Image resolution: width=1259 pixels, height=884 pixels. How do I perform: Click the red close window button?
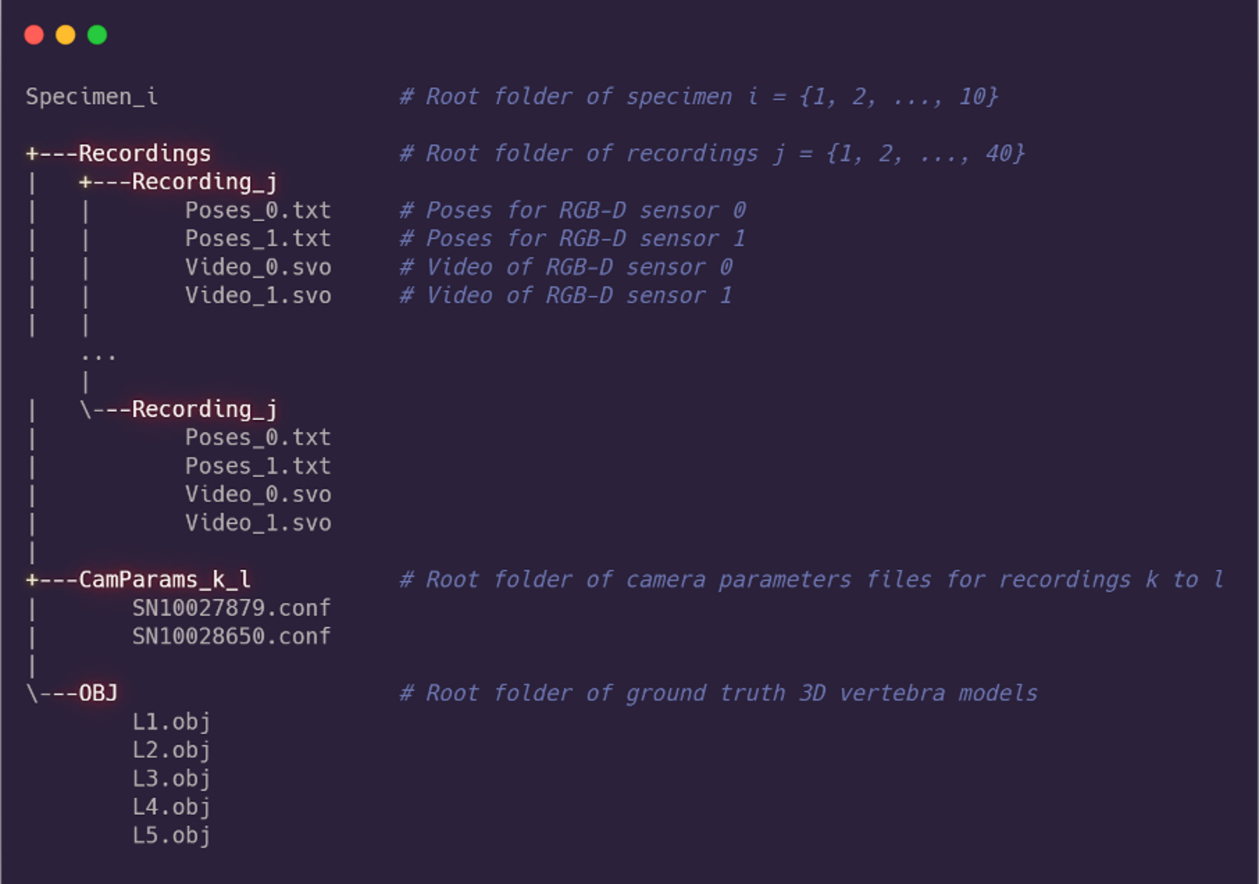pos(34,35)
